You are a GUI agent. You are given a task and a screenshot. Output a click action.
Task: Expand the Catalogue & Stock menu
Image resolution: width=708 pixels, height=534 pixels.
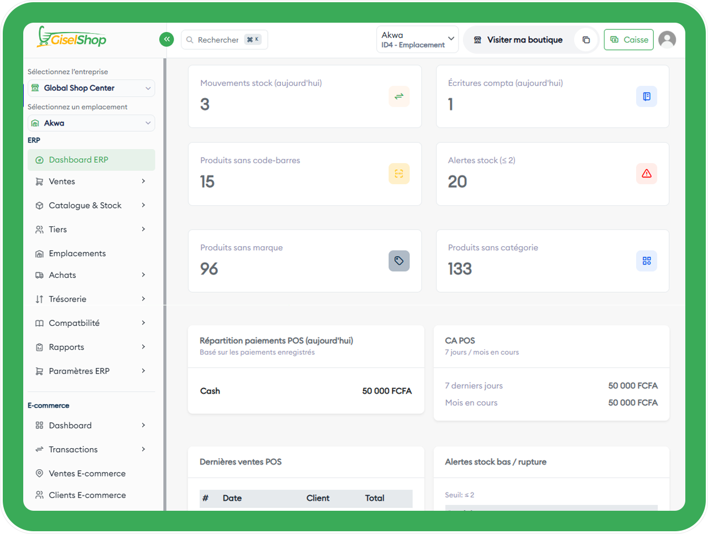pos(91,205)
